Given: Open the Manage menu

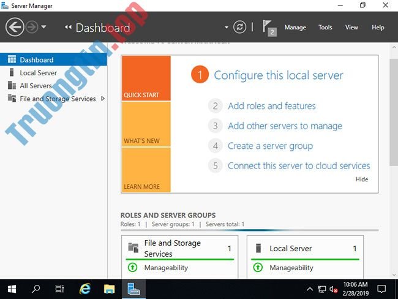Looking at the screenshot, I should tap(295, 28).
